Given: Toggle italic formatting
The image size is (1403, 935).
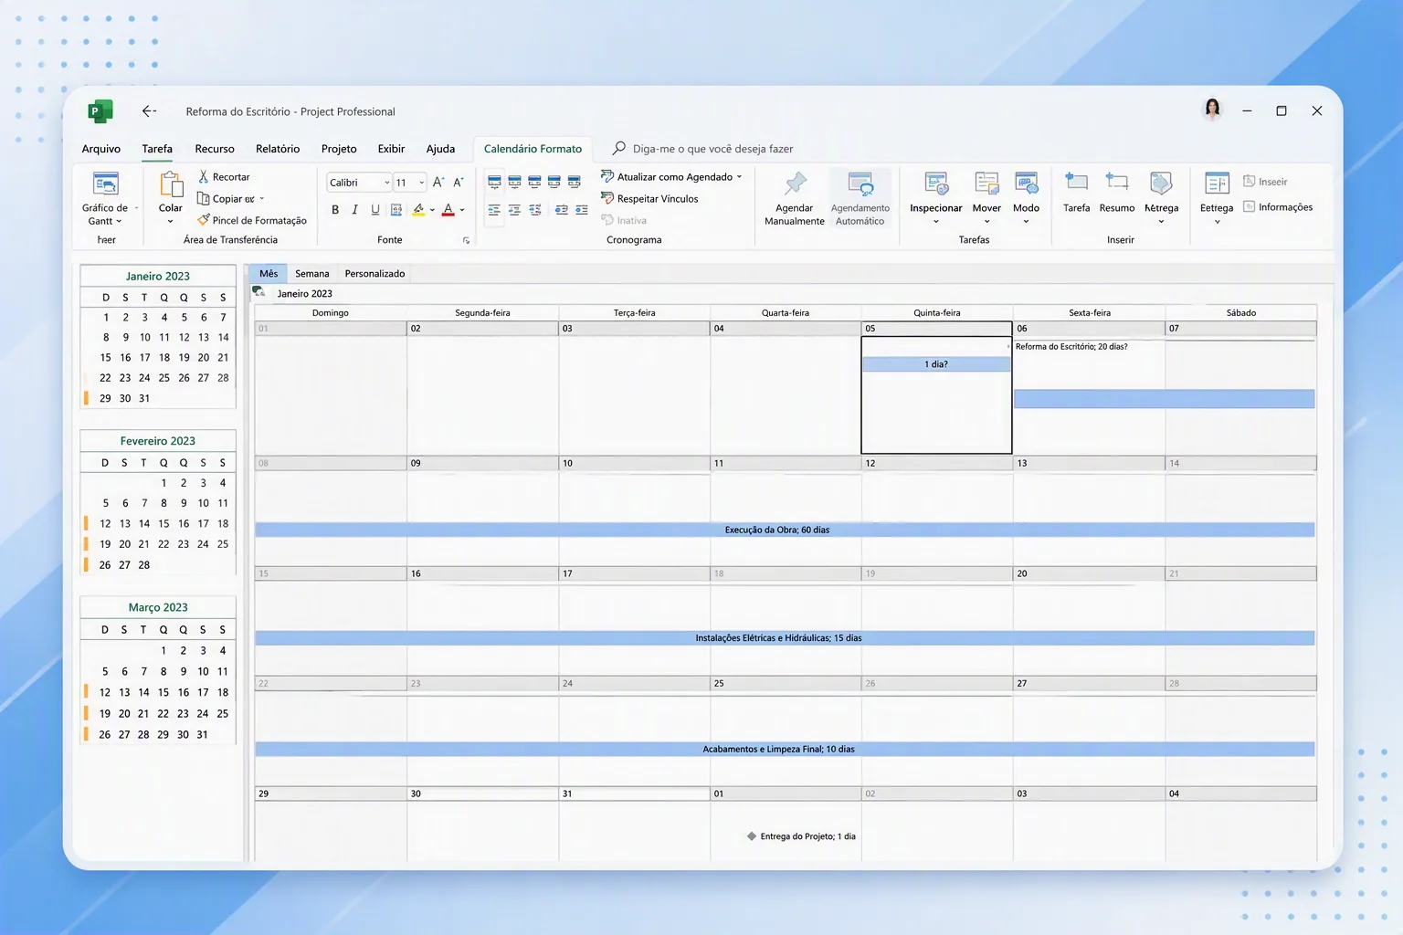Looking at the screenshot, I should [355, 210].
